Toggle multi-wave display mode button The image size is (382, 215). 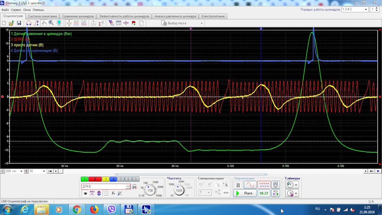pos(264,185)
